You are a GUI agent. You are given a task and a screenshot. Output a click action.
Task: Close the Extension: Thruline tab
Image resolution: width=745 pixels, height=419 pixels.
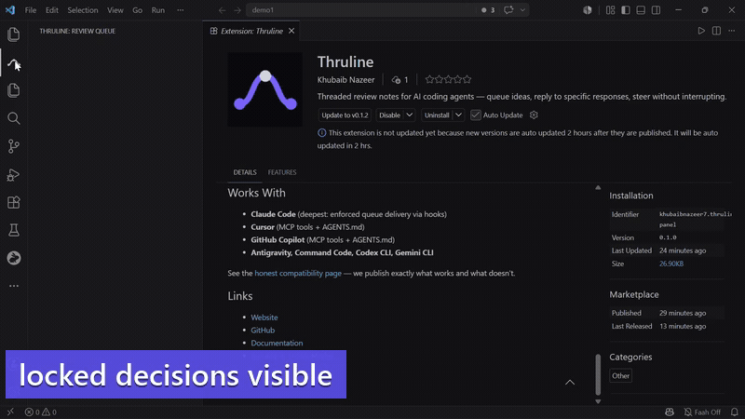(x=291, y=31)
